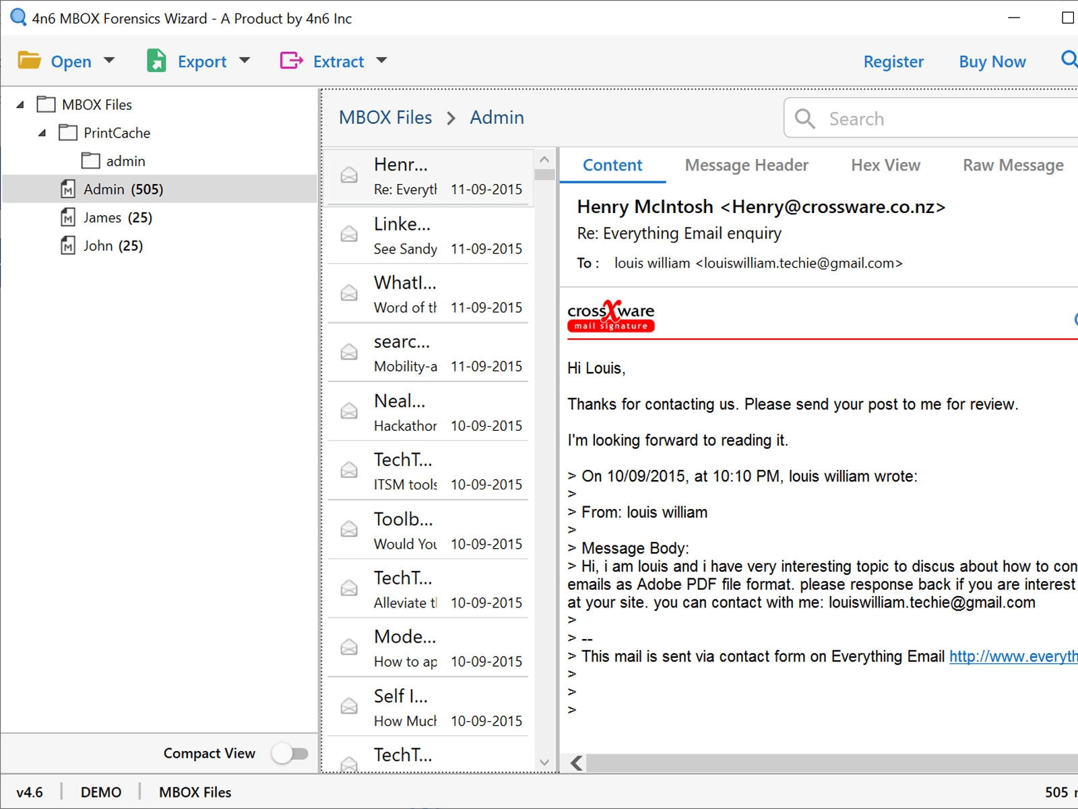
Task: Switch to the Hex View tab
Action: 885,165
